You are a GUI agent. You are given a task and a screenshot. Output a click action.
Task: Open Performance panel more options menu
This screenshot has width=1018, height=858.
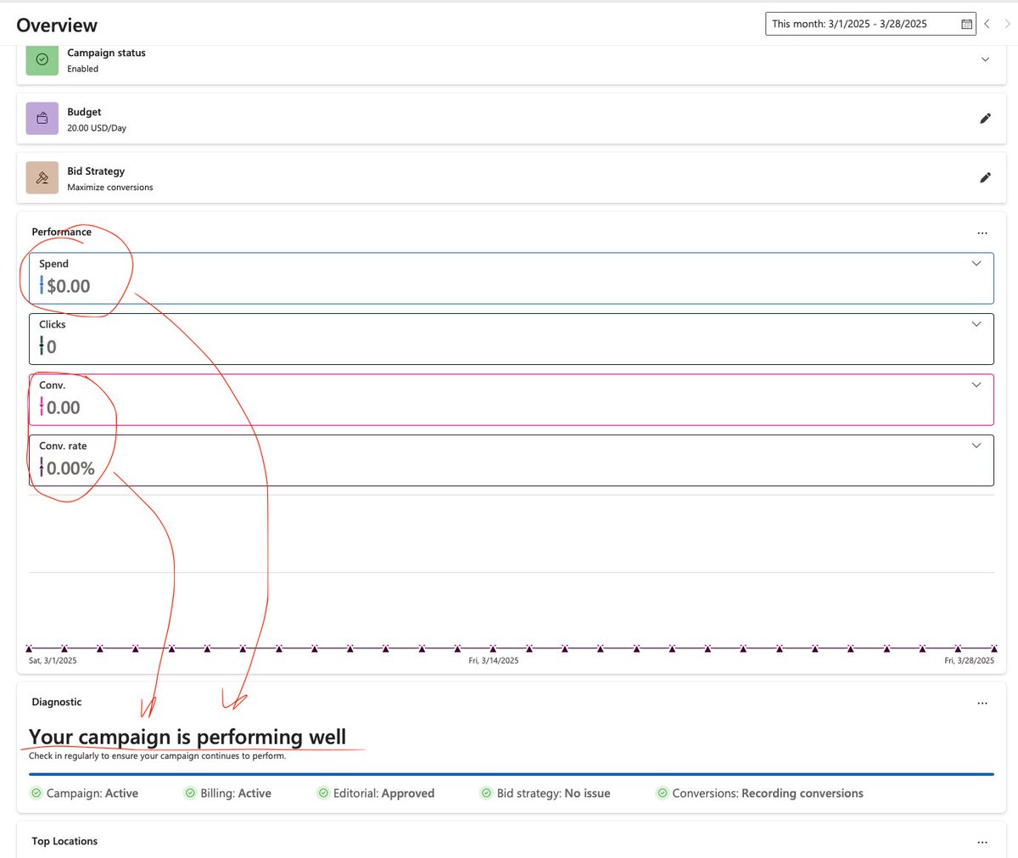pos(982,233)
